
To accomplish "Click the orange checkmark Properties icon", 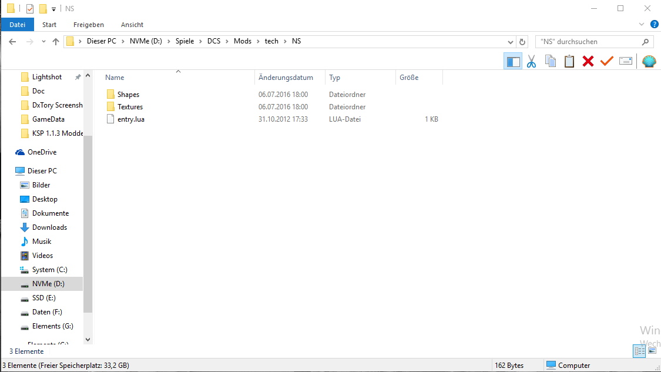I will 607,61.
